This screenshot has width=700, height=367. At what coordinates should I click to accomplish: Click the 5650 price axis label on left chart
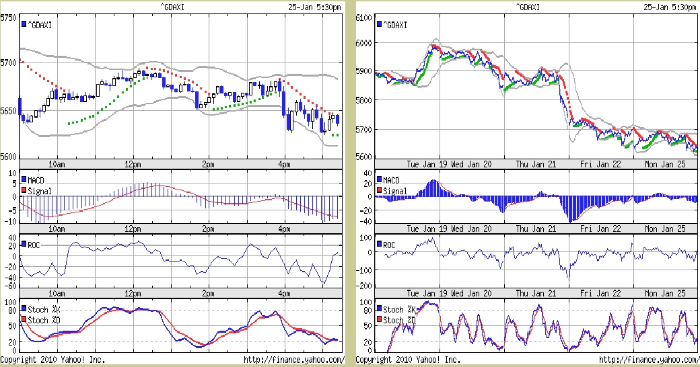(9, 111)
